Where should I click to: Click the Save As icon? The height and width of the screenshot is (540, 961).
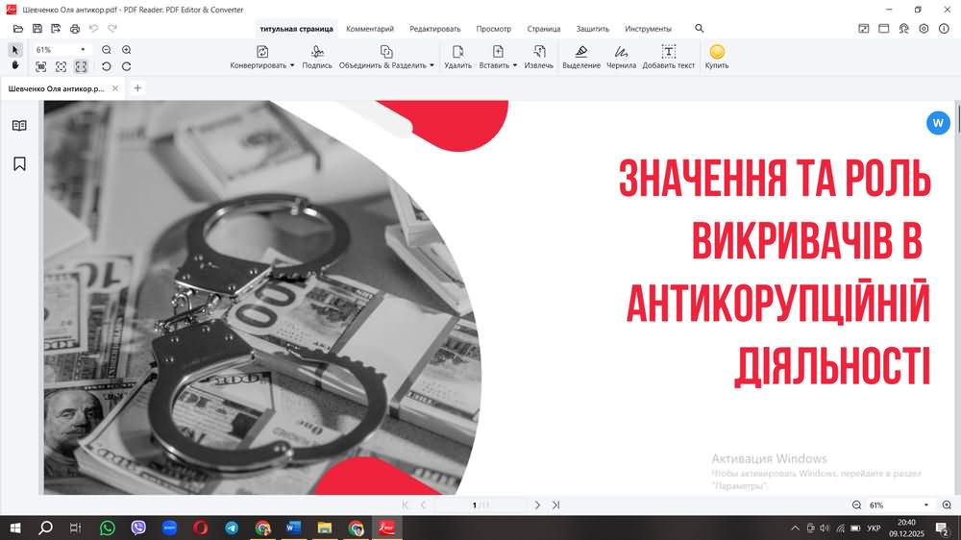tap(56, 29)
